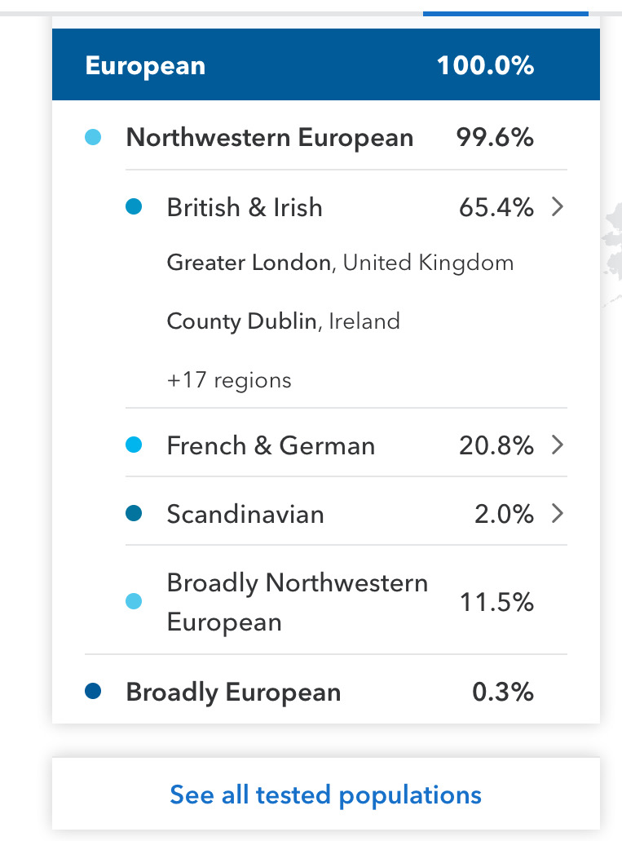Show the +17 regions list
The image size is (622, 841).
(x=229, y=380)
